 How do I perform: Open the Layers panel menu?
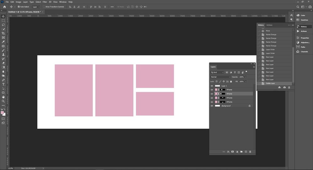point(254,67)
